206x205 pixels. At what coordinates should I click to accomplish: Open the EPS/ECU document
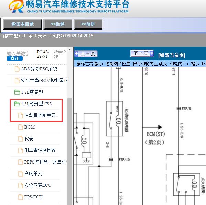pyautogui.click(x=33, y=197)
